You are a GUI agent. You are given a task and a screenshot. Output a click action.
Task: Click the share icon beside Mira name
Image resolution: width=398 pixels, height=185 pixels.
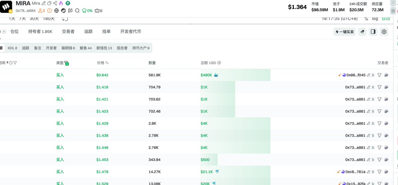(x=55, y=3)
